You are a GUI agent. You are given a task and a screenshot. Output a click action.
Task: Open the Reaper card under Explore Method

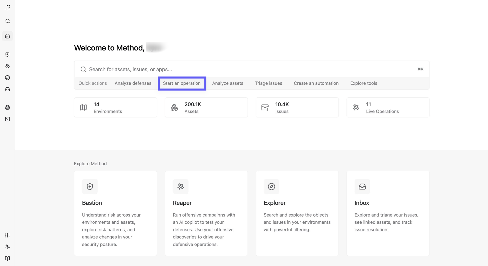[206, 213]
